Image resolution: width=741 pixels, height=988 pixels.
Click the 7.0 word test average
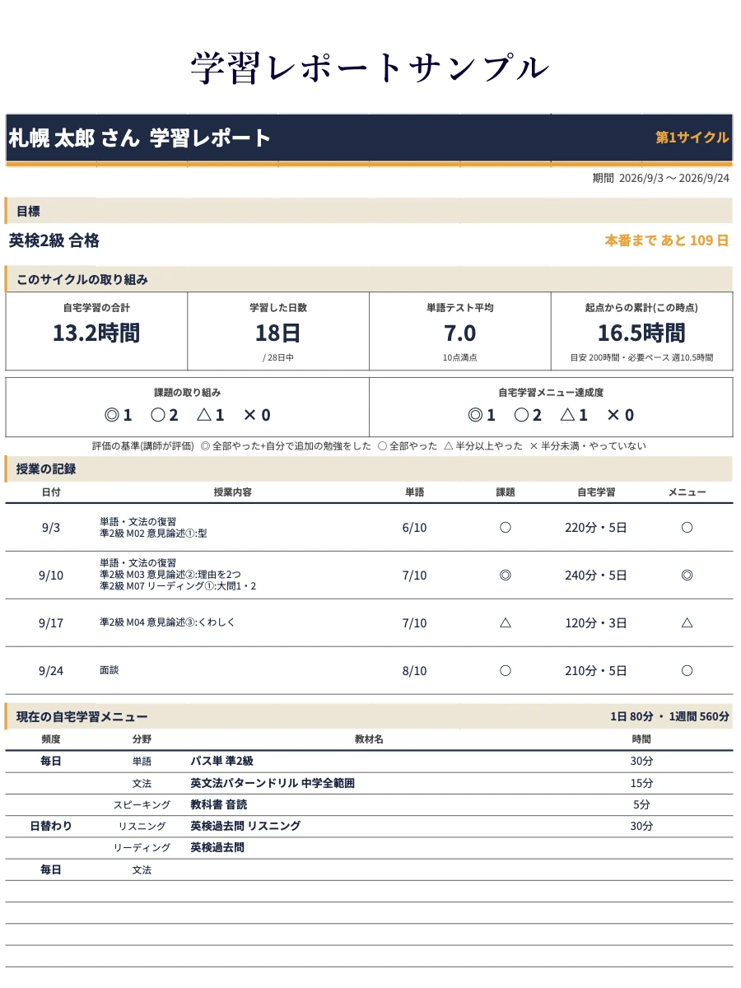tap(460, 333)
